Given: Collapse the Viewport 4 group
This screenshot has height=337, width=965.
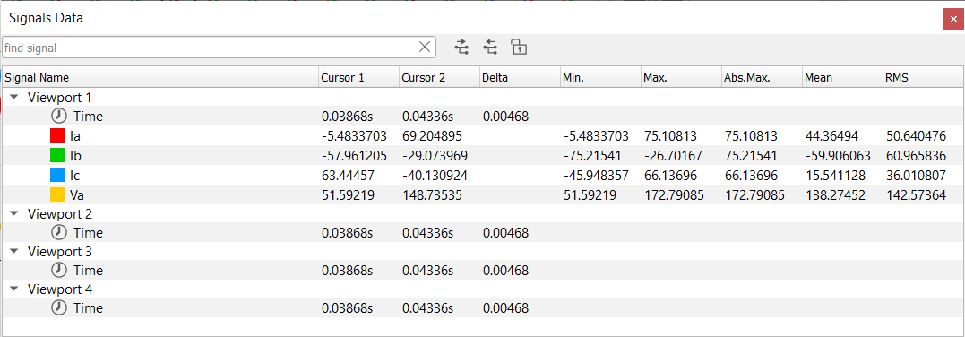Looking at the screenshot, I should [x=14, y=289].
